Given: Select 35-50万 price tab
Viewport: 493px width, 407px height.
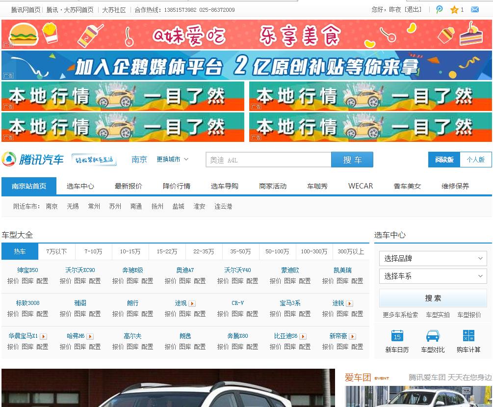Looking at the screenshot, I should (240, 251).
